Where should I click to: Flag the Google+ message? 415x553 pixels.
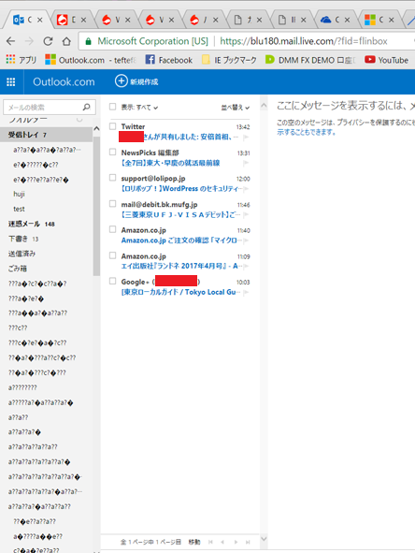point(246,292)
